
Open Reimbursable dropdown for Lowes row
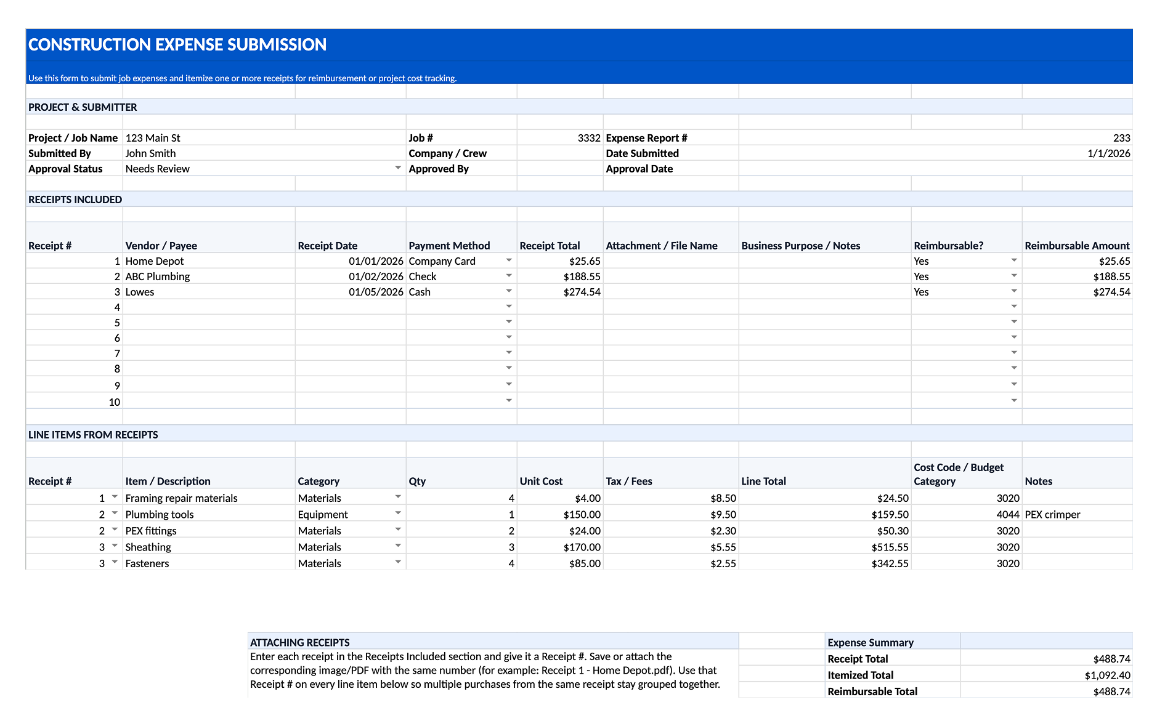pos(1014,291)
